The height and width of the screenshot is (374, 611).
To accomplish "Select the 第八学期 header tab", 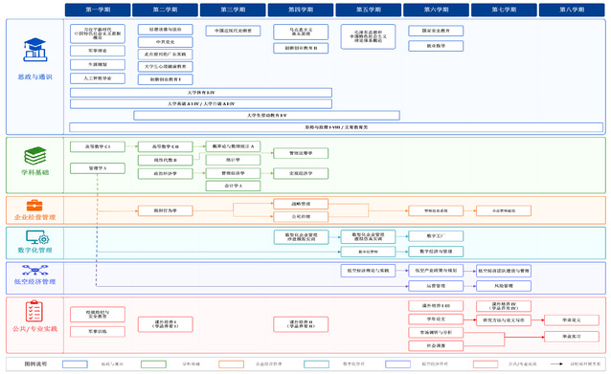I will [572, 10].
